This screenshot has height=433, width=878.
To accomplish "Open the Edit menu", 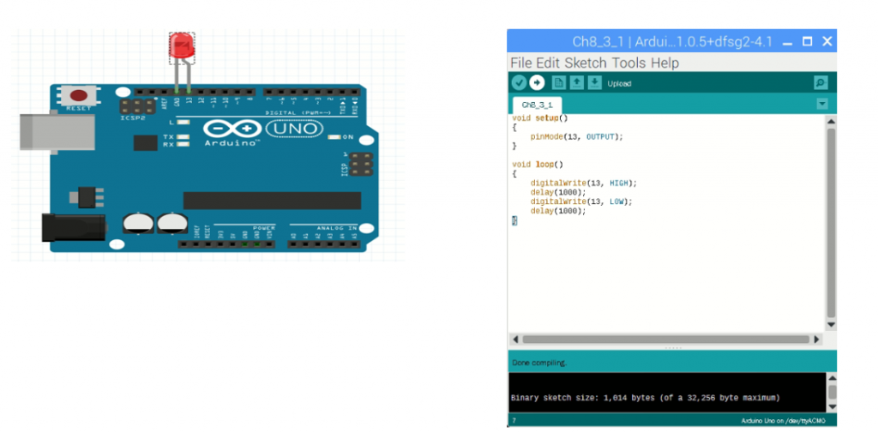I will [x=548, y=63].
